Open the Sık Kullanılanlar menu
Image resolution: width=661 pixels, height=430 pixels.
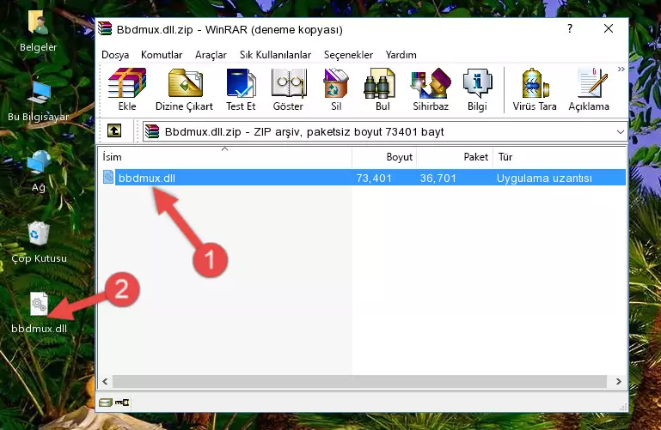[275, 55]
